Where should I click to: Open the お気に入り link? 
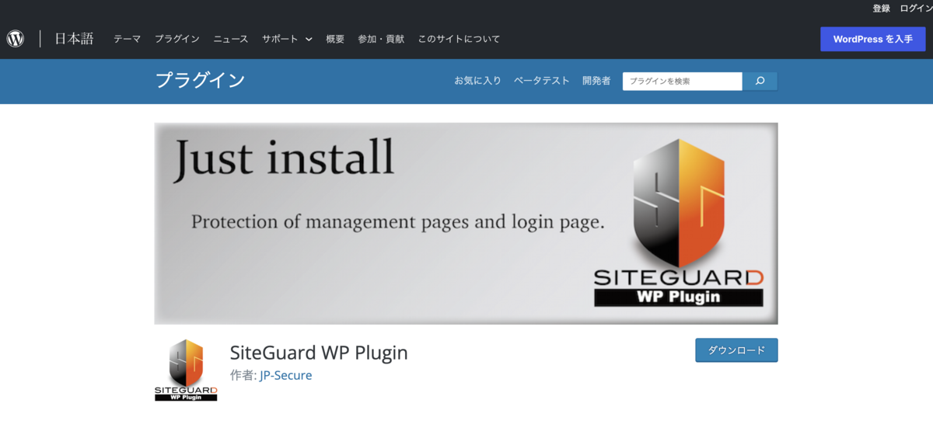(477, 81)
